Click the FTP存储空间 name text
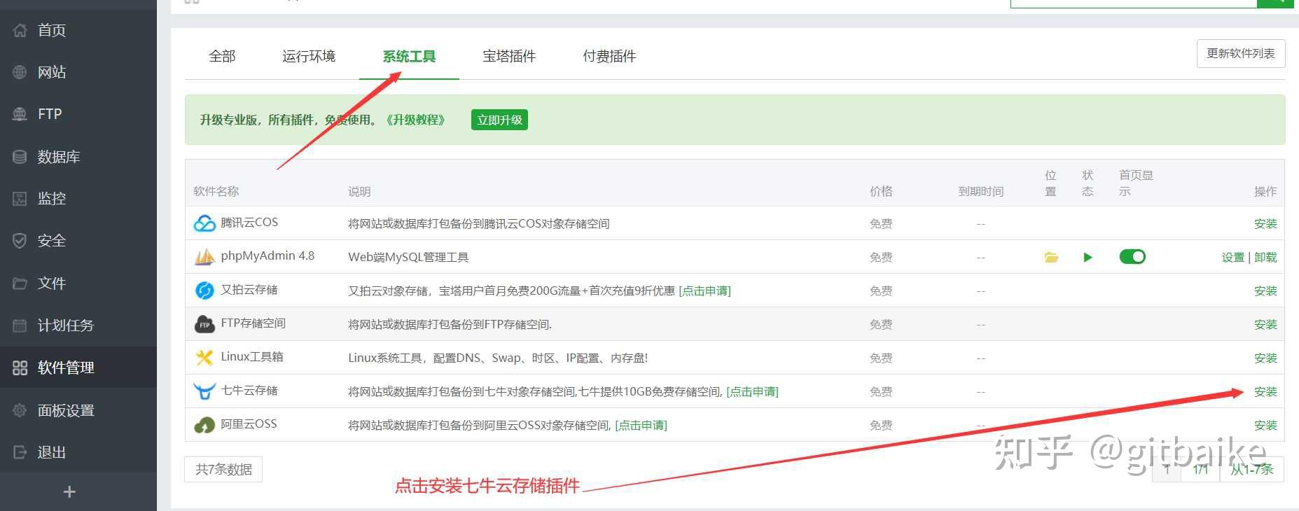This screenshot has height=511, width=1299. (x=253, y=323)
